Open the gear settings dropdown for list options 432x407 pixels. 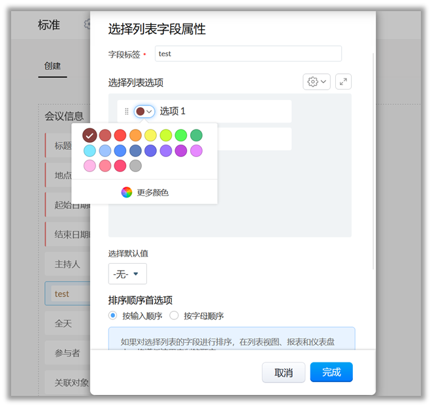click(316, 82)
